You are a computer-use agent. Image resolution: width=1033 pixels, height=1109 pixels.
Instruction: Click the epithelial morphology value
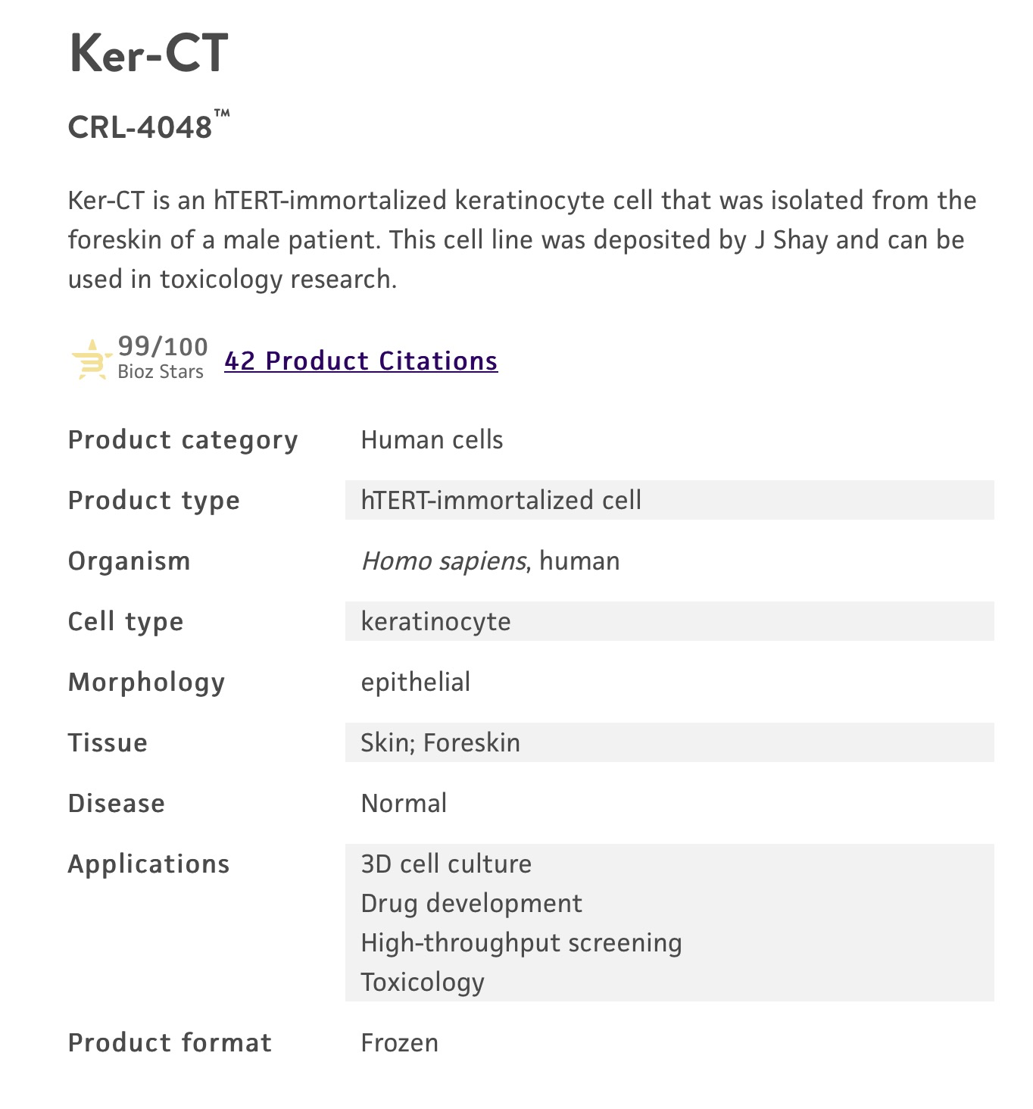pyautogui.click(x=415, y=682)
